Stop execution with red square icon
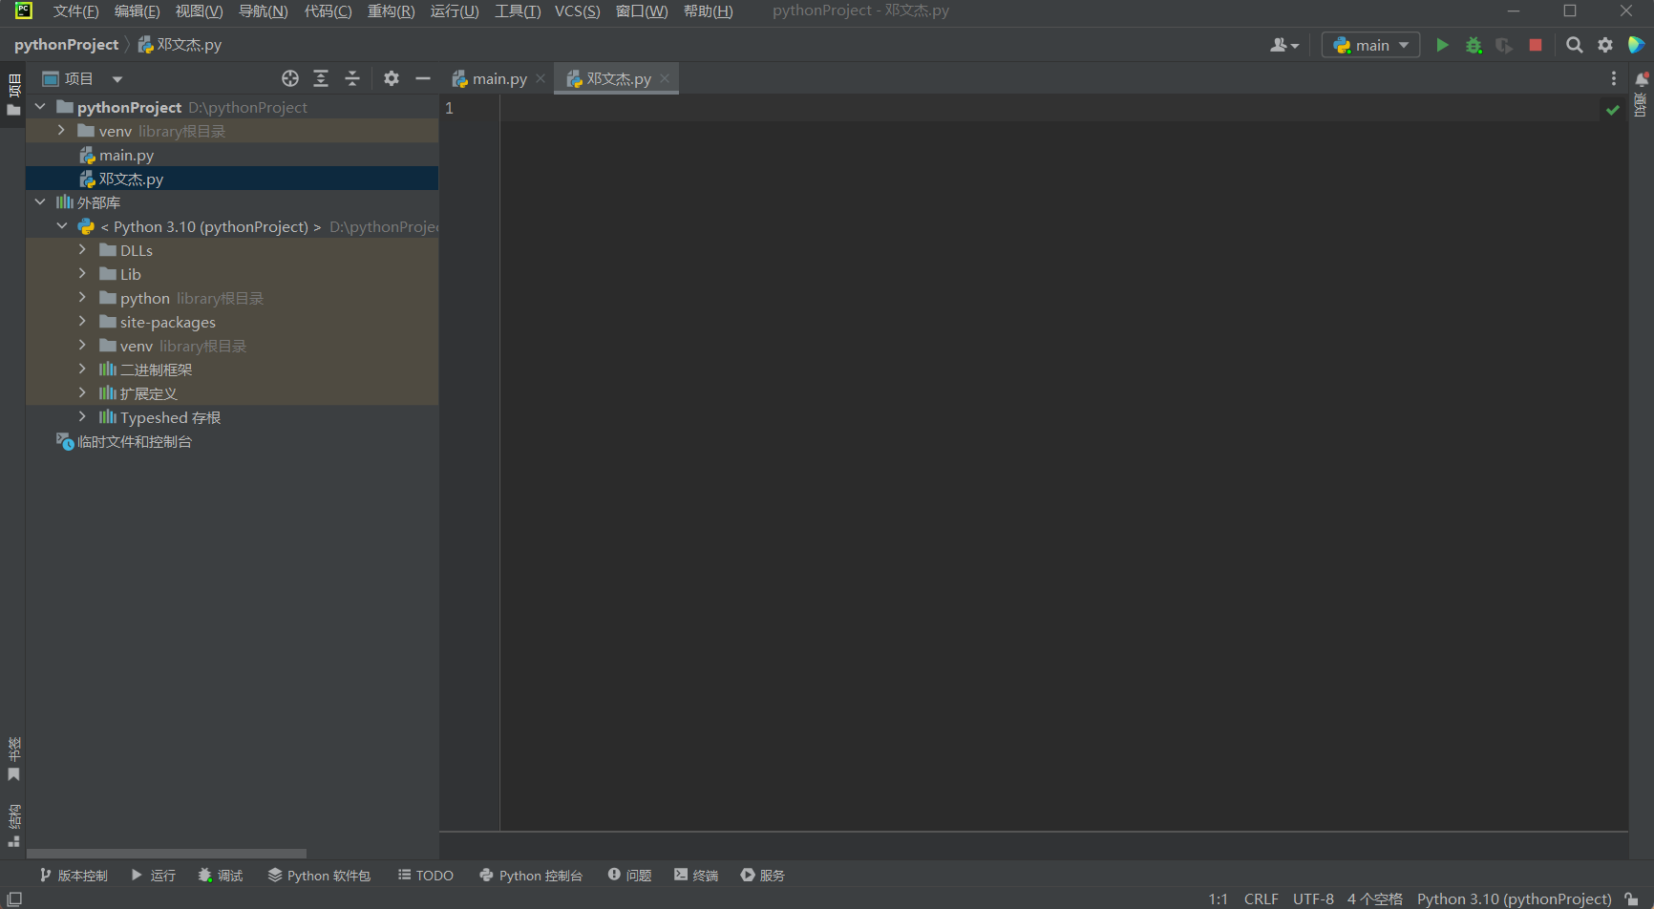1654x909 pixels. [1536, 45]
